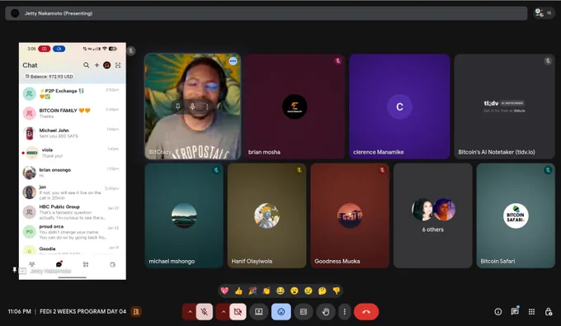Send sad face reaction
This screenshot has height=326, width=561.
click(308, 291)
